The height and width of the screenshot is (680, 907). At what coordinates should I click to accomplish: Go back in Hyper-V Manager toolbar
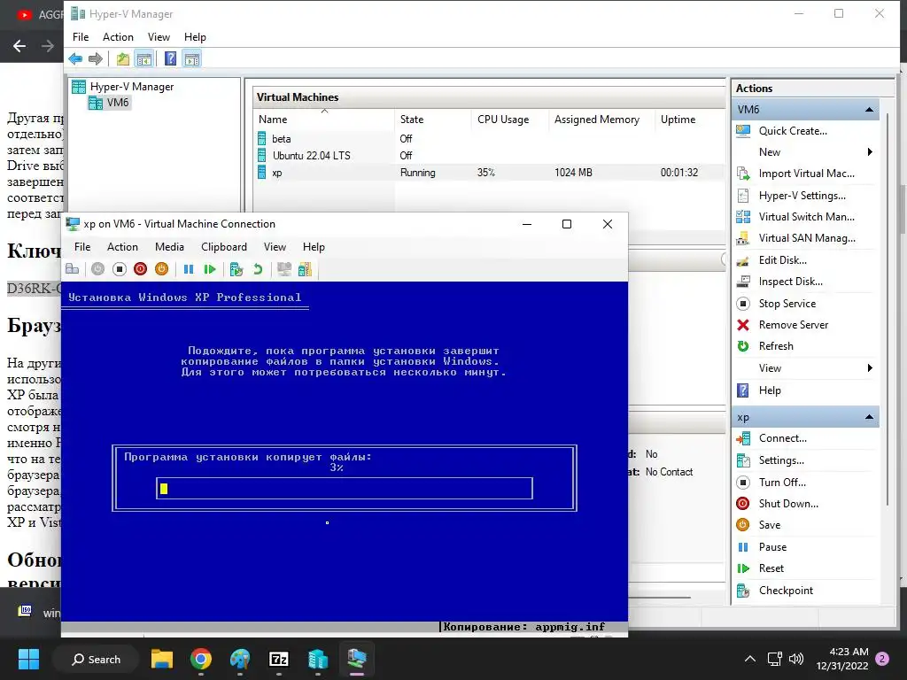tap(75, 58)
